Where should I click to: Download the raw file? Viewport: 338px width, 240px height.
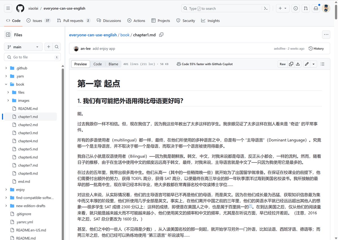[298, 64]
